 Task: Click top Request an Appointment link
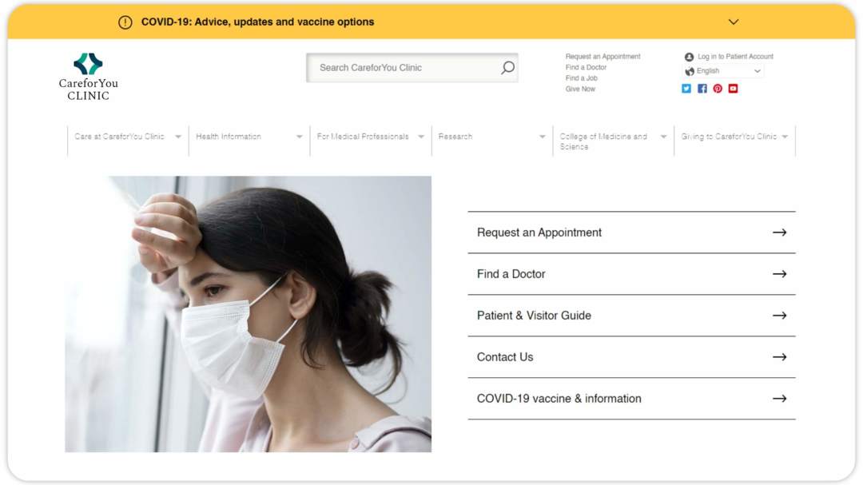[x=603, y=57]
